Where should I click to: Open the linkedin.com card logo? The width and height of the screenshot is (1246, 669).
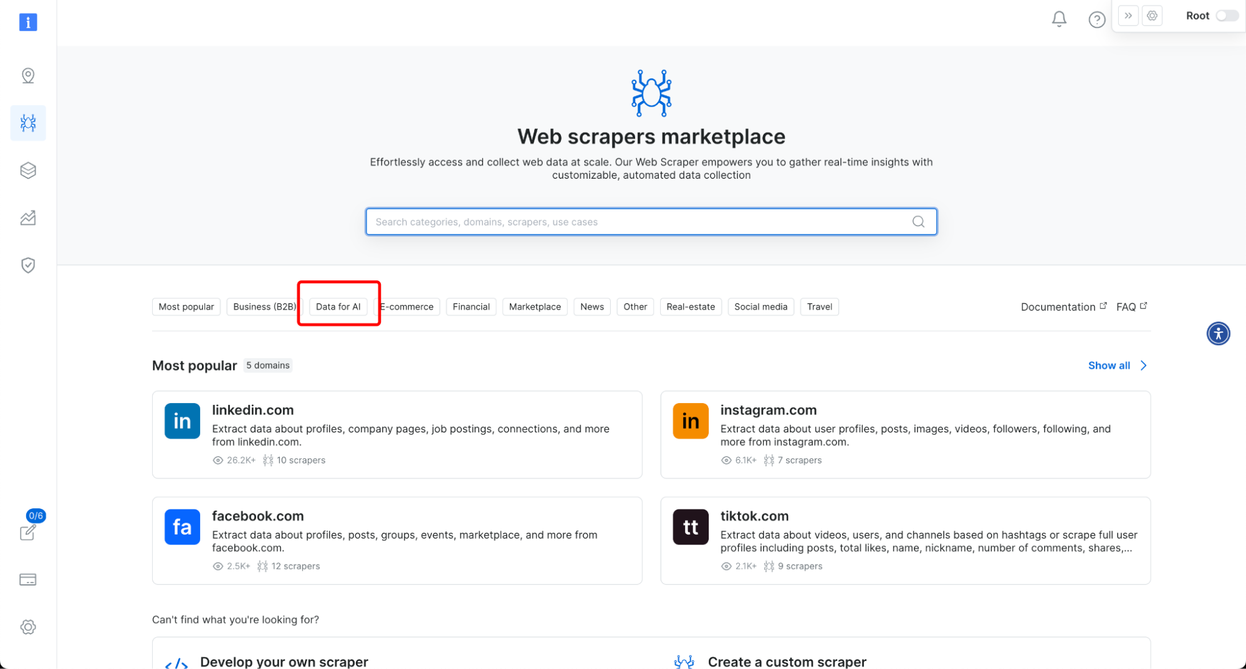pos(182,421)
